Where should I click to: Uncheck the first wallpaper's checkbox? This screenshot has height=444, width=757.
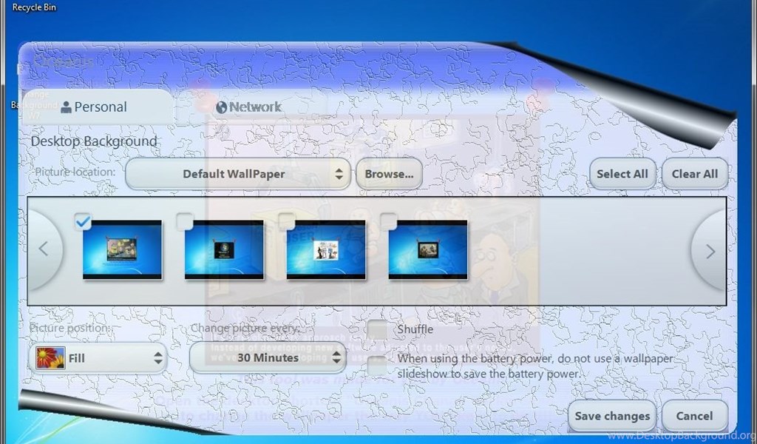[x=83, y=221]
